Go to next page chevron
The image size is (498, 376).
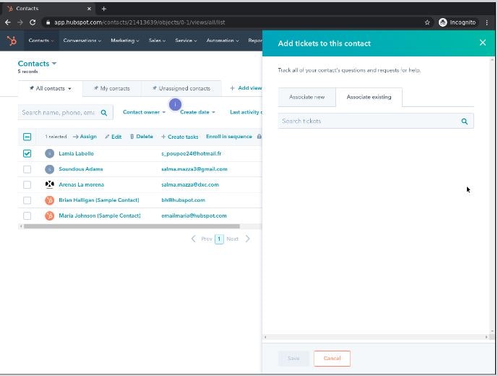point(248,239)
